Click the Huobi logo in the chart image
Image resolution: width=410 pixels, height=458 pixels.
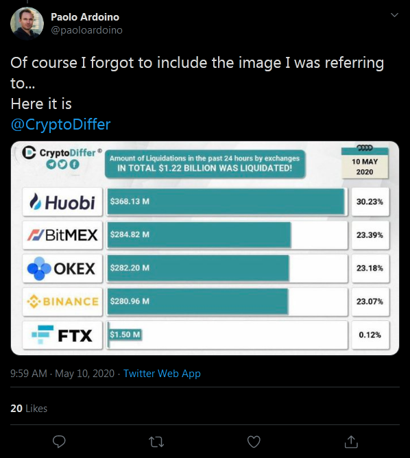pyautogui.click(x=62, y=202)
